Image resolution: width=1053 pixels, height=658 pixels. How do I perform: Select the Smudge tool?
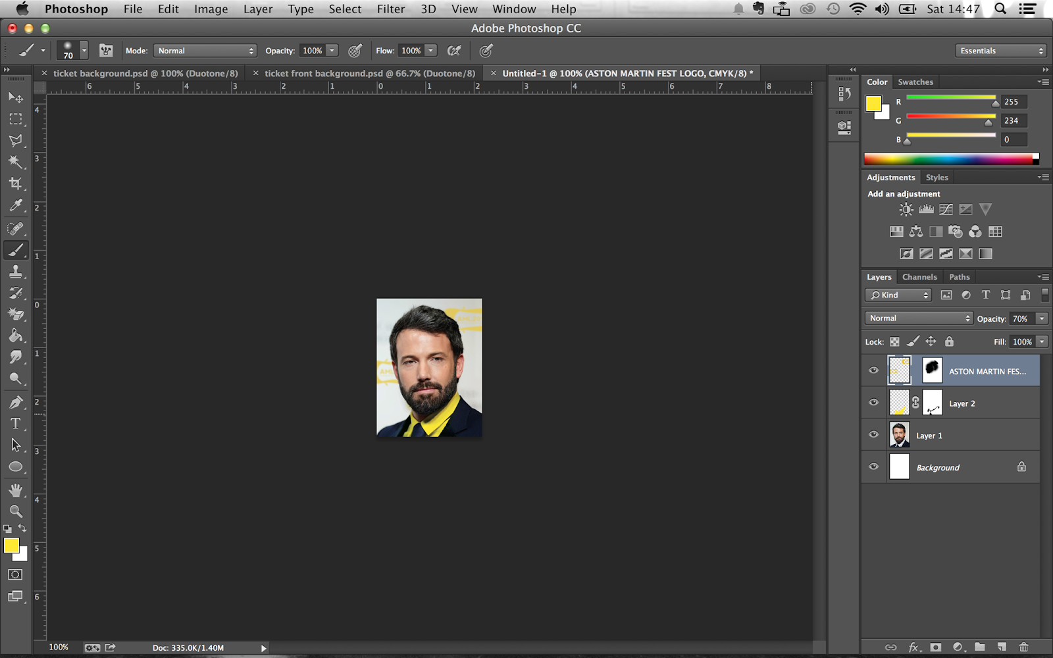[16, 357]
